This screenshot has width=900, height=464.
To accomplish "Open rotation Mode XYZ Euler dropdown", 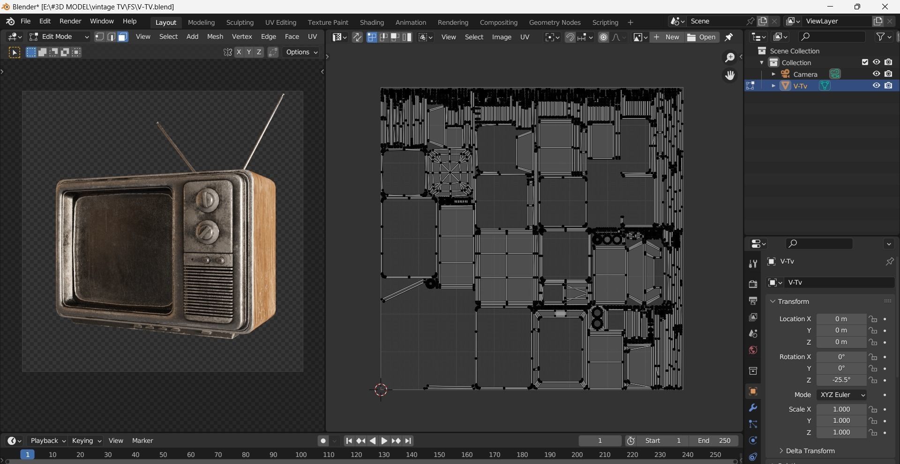I will pyautogui.click(x=841, y=395).
